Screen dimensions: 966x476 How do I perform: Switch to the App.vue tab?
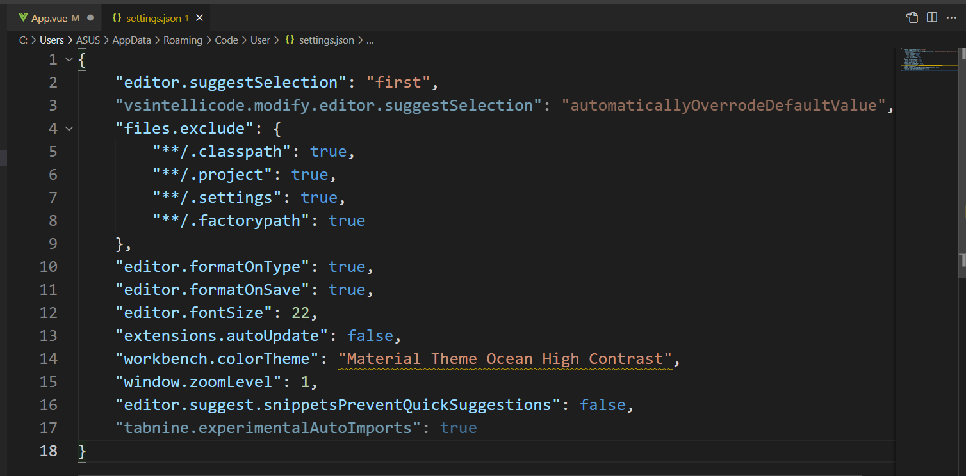[x=55, y=18]
